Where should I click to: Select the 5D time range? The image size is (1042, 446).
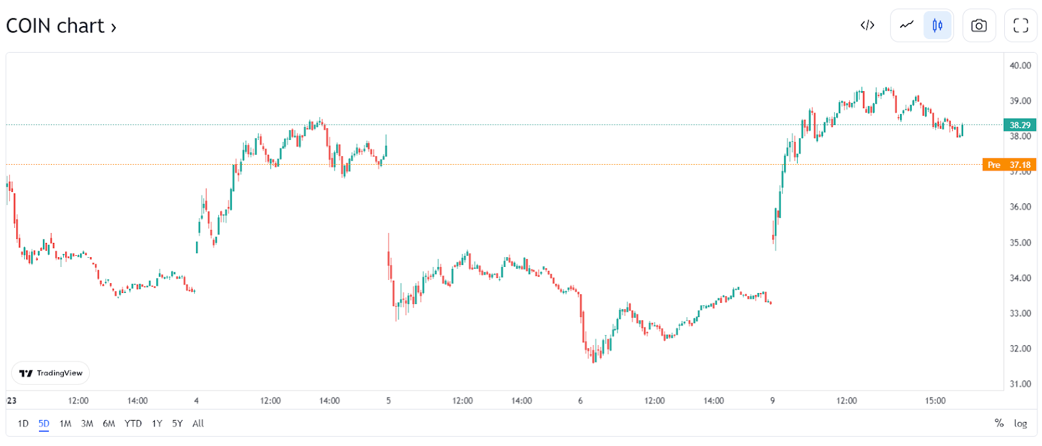coord(44,423)
